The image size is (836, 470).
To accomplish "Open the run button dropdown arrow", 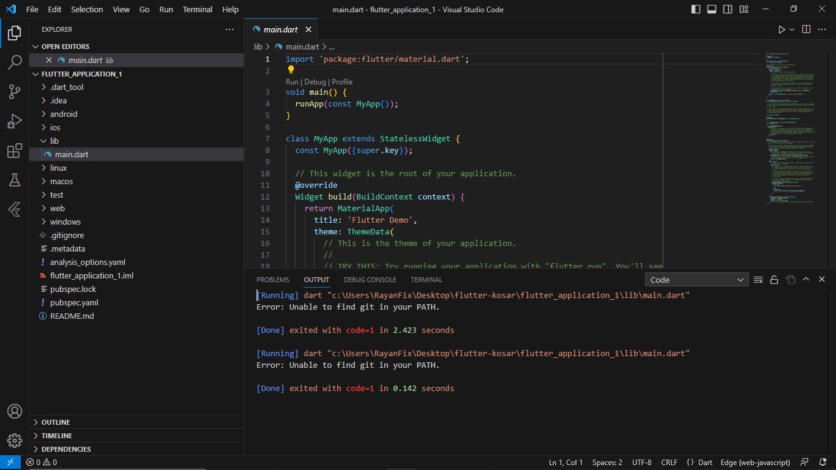I will click(x=792, y=29).
